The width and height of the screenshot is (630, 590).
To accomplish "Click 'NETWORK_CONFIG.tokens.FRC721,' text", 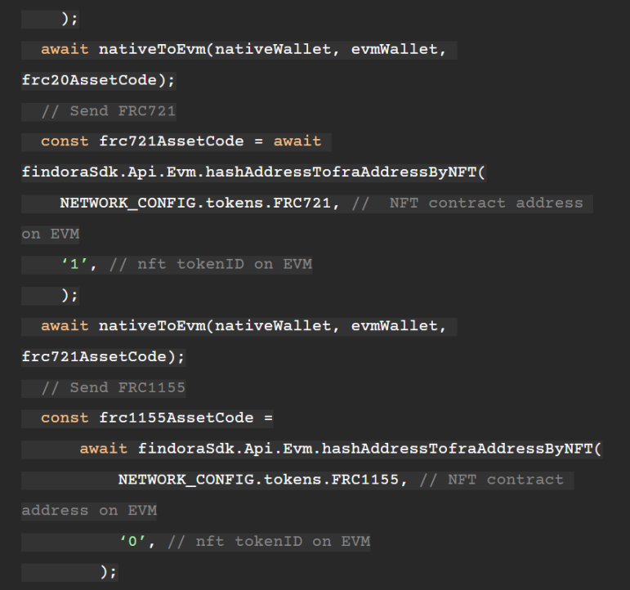I will 200,203.
